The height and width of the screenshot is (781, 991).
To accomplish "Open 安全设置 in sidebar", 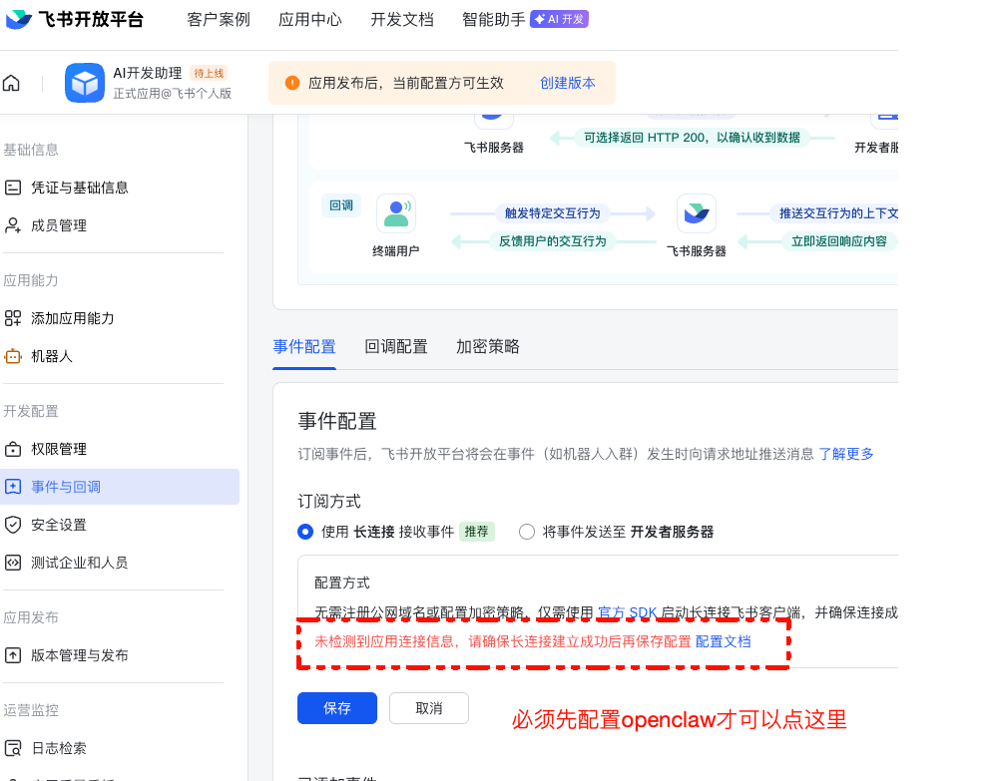I will [x=59, y=525].
